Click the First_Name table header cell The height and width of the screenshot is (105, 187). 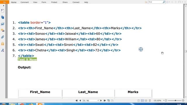pyautogui.click(x=40, y=93)
